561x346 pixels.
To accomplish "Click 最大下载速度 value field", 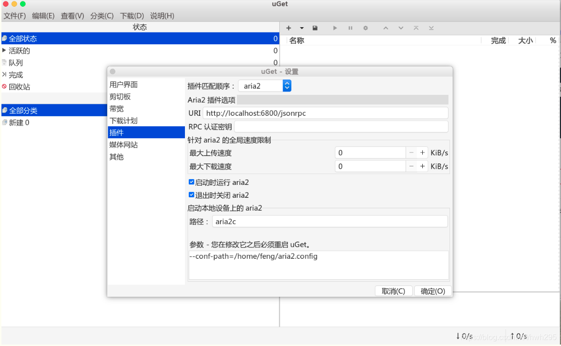I will [x=370, y=166].
